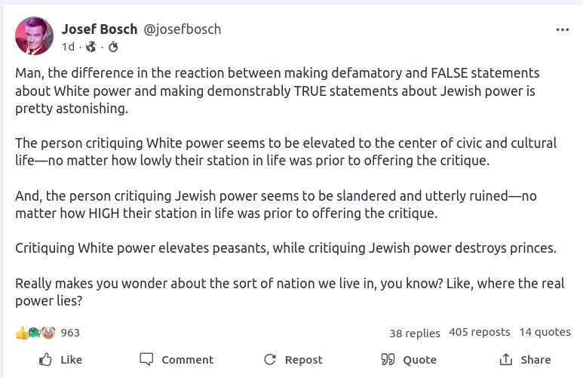This screenshot has height=378, width=583.
Task: Like the post with the thumbs-up button
Action: [60, 359]
